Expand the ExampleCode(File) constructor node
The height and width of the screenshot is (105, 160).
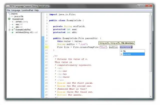(9, 30)
